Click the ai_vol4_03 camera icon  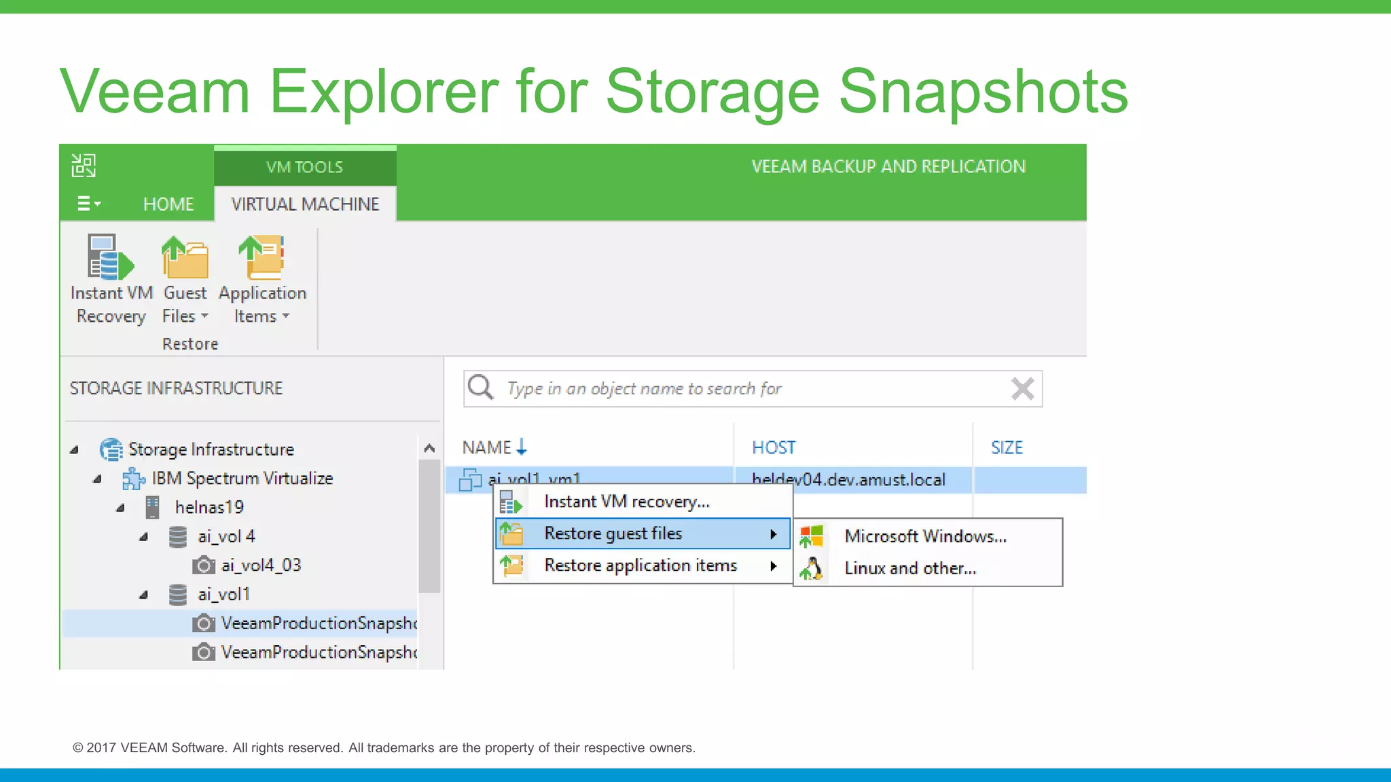[204, 565]
